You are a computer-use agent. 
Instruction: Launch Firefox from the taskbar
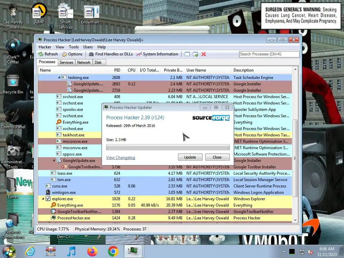(x=92, y=251)
